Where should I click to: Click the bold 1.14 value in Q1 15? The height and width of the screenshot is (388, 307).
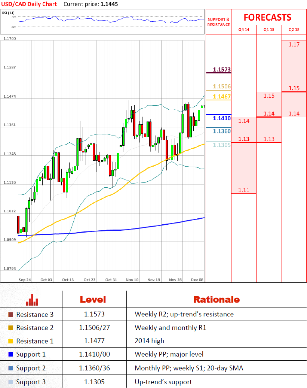[269, 113]
